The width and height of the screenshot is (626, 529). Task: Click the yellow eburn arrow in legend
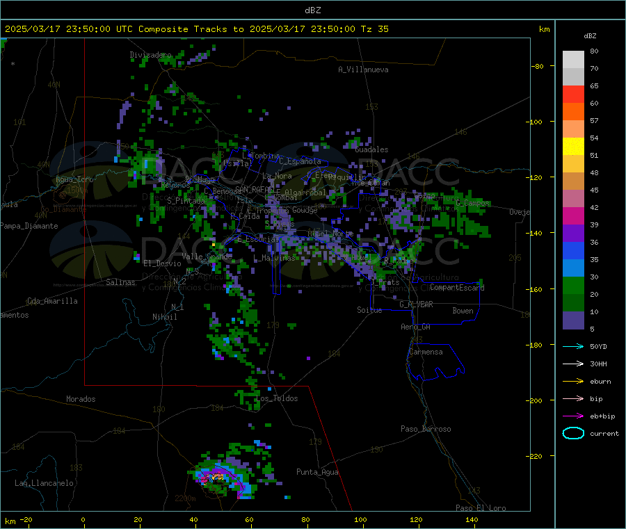click(x=573, y=382)
